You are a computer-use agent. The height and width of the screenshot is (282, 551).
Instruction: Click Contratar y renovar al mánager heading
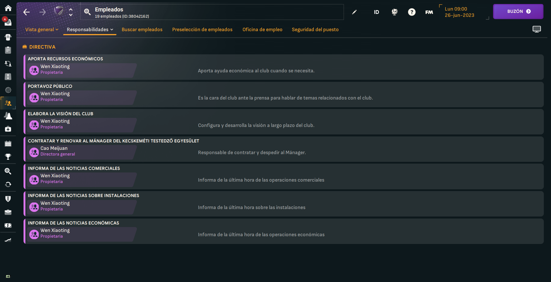pyautogui.click(x=113, y=141)
